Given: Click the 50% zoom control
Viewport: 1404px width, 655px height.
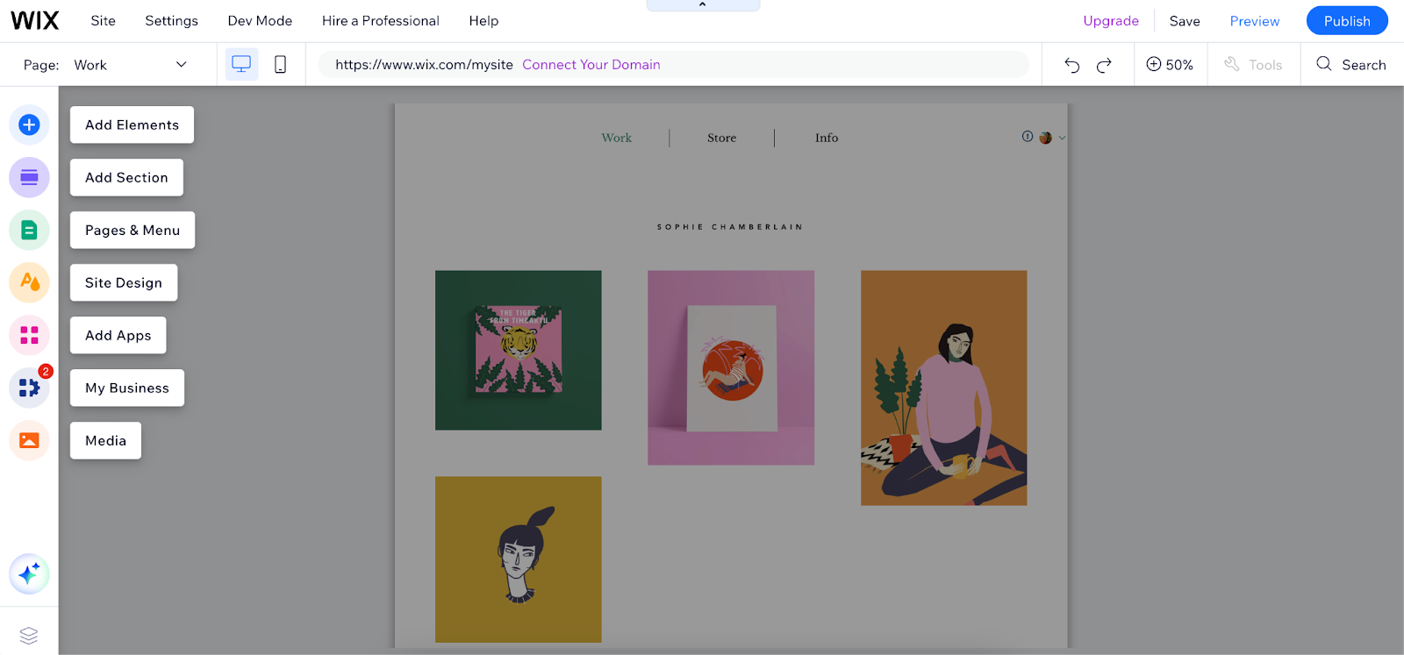Looking at the screenshot, I should [x=1170, y=64].
